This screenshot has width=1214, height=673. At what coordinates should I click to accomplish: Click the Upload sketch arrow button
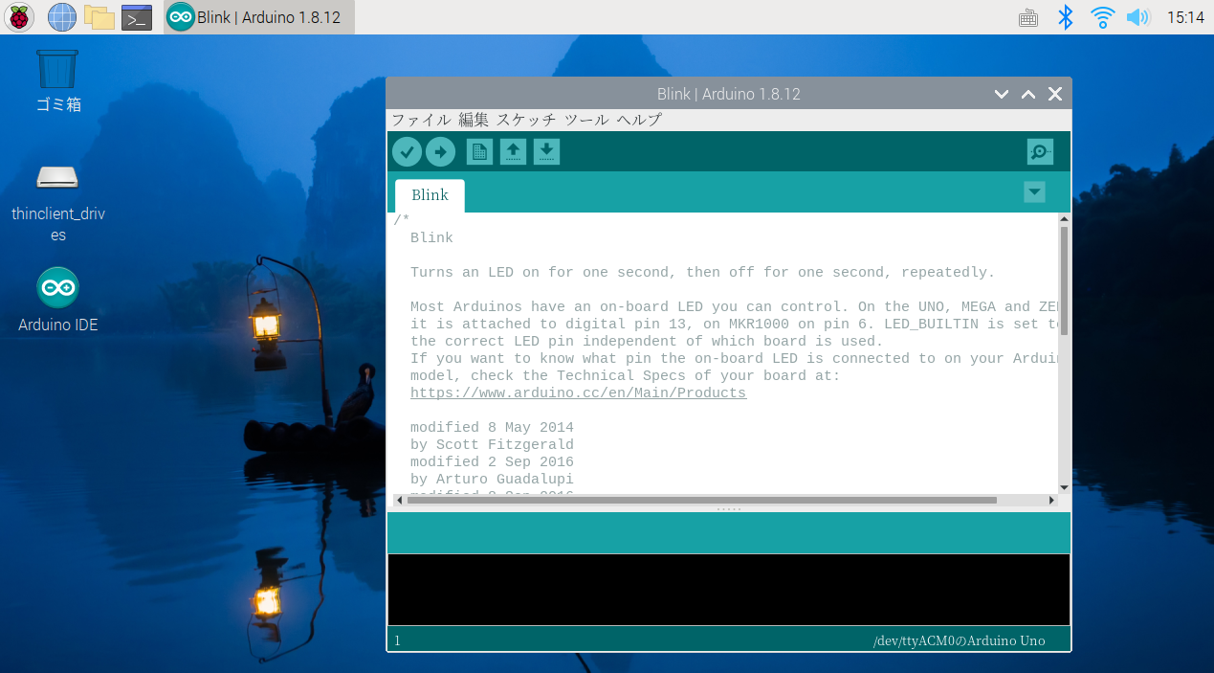pyautogui.click(x=440, y=151)
